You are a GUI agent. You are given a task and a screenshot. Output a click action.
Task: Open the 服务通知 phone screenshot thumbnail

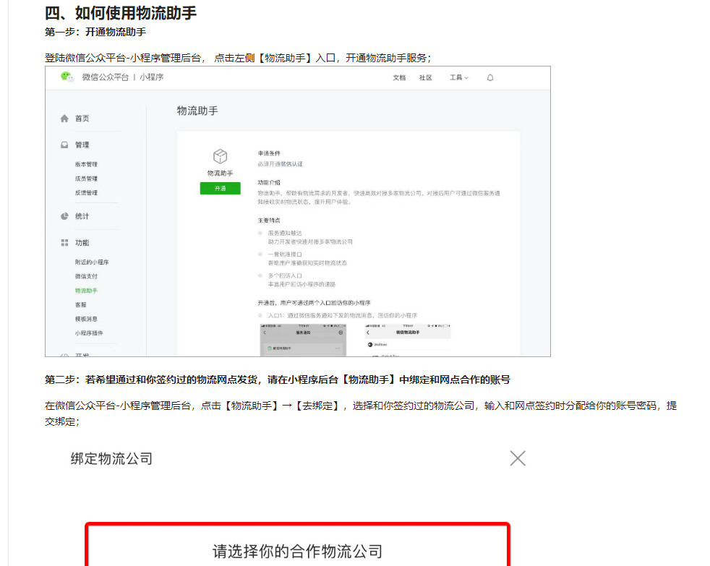point(303,340)
